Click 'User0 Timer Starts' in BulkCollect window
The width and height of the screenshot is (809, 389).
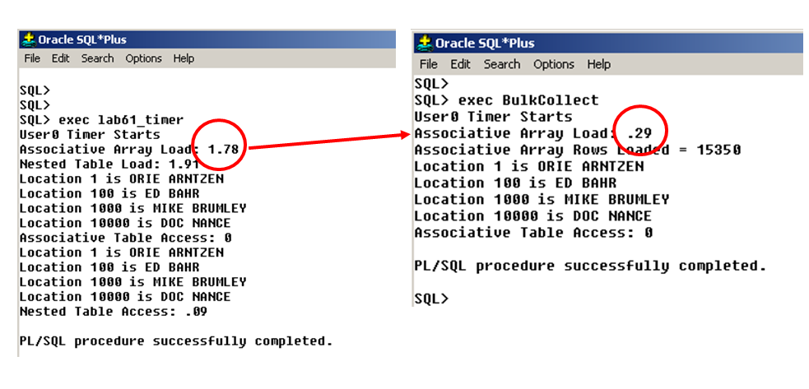click(493, 117)
